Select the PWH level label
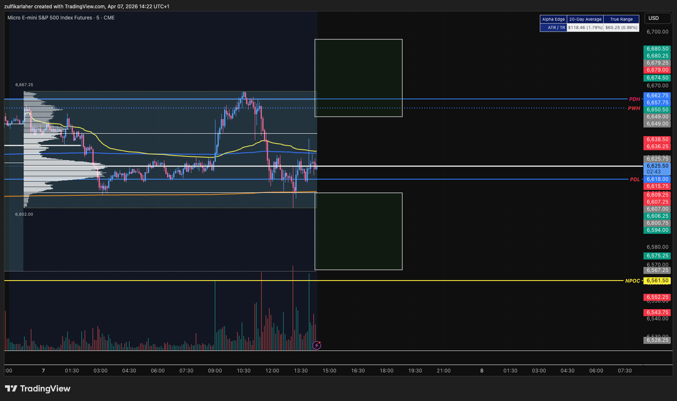This screenshot has width=677, height=401. 634,108
